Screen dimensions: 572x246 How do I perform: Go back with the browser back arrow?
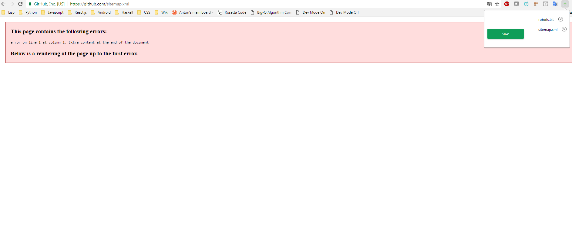[3, 4]
